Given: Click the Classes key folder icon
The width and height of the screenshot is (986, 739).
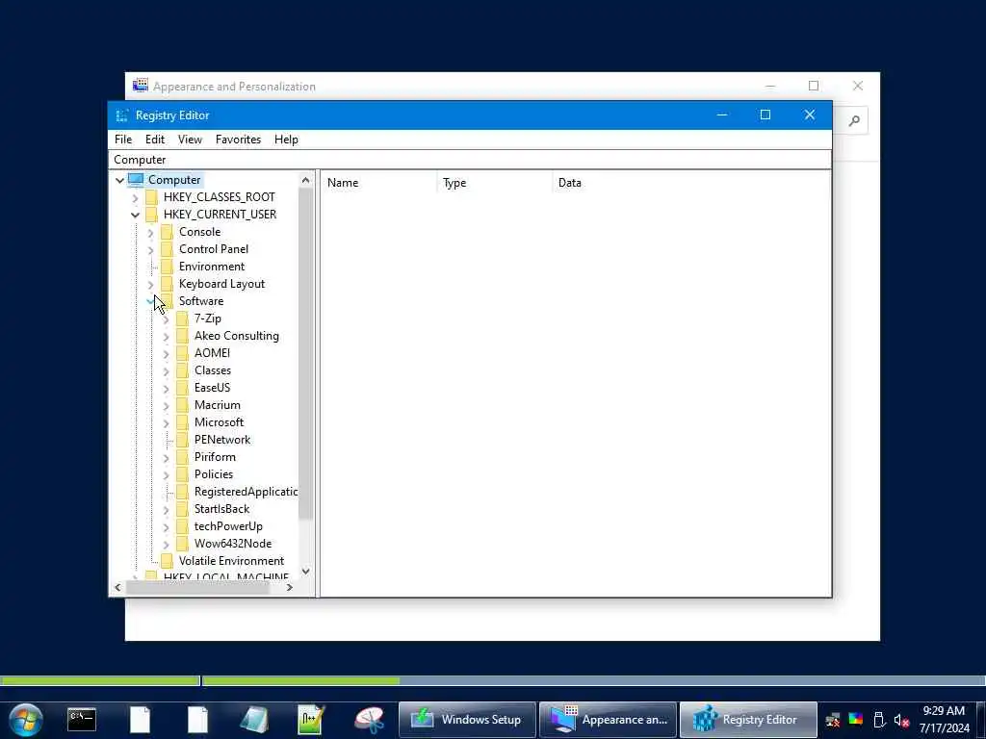Looking at the screenshot, I should (x=182, y=370).
